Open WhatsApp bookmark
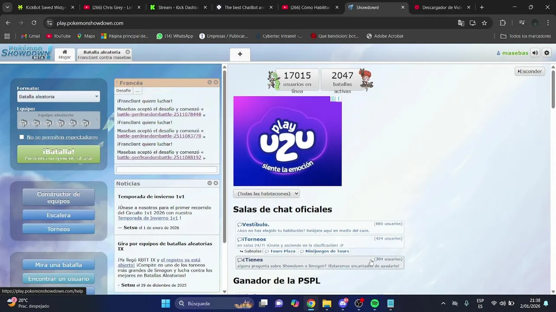Screen dimensions: 556x312 point(175,36)
